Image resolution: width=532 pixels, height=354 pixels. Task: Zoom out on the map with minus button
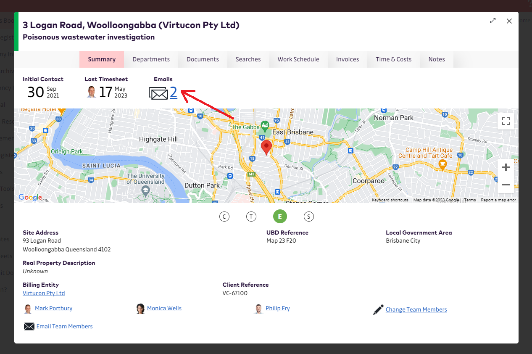click(x=506, y=185)
